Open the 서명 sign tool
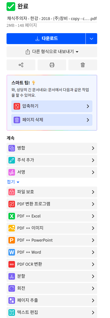 (52, 172)
